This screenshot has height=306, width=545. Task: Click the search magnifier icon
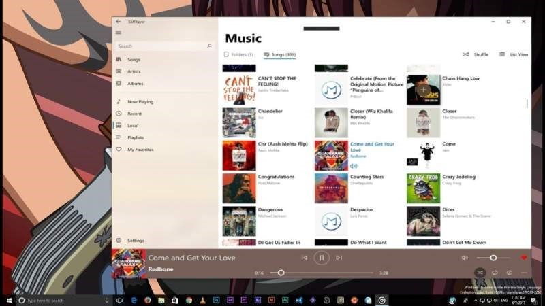click(x=209, y=46)
